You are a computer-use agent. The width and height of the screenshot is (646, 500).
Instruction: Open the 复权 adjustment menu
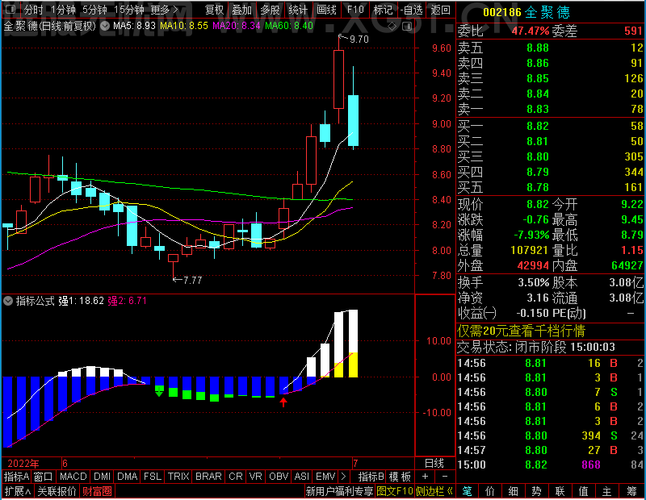215,10
